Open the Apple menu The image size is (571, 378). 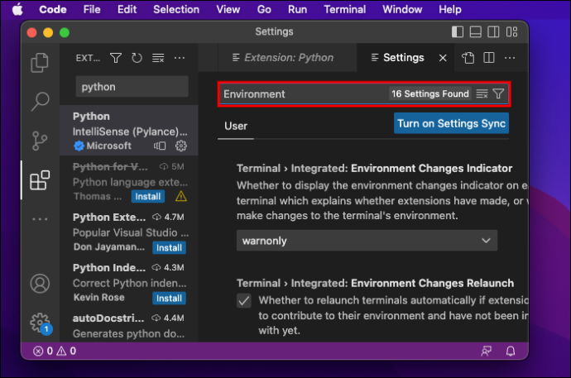pyautogui.click(x=17, y=9)
